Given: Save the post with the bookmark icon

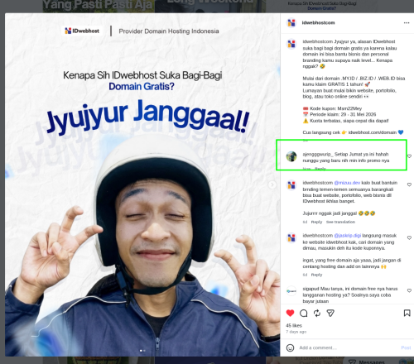Looking at the screenshot, I should [407, 313].
